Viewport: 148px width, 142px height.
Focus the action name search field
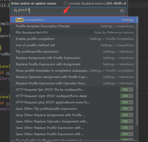coord(69,11)
